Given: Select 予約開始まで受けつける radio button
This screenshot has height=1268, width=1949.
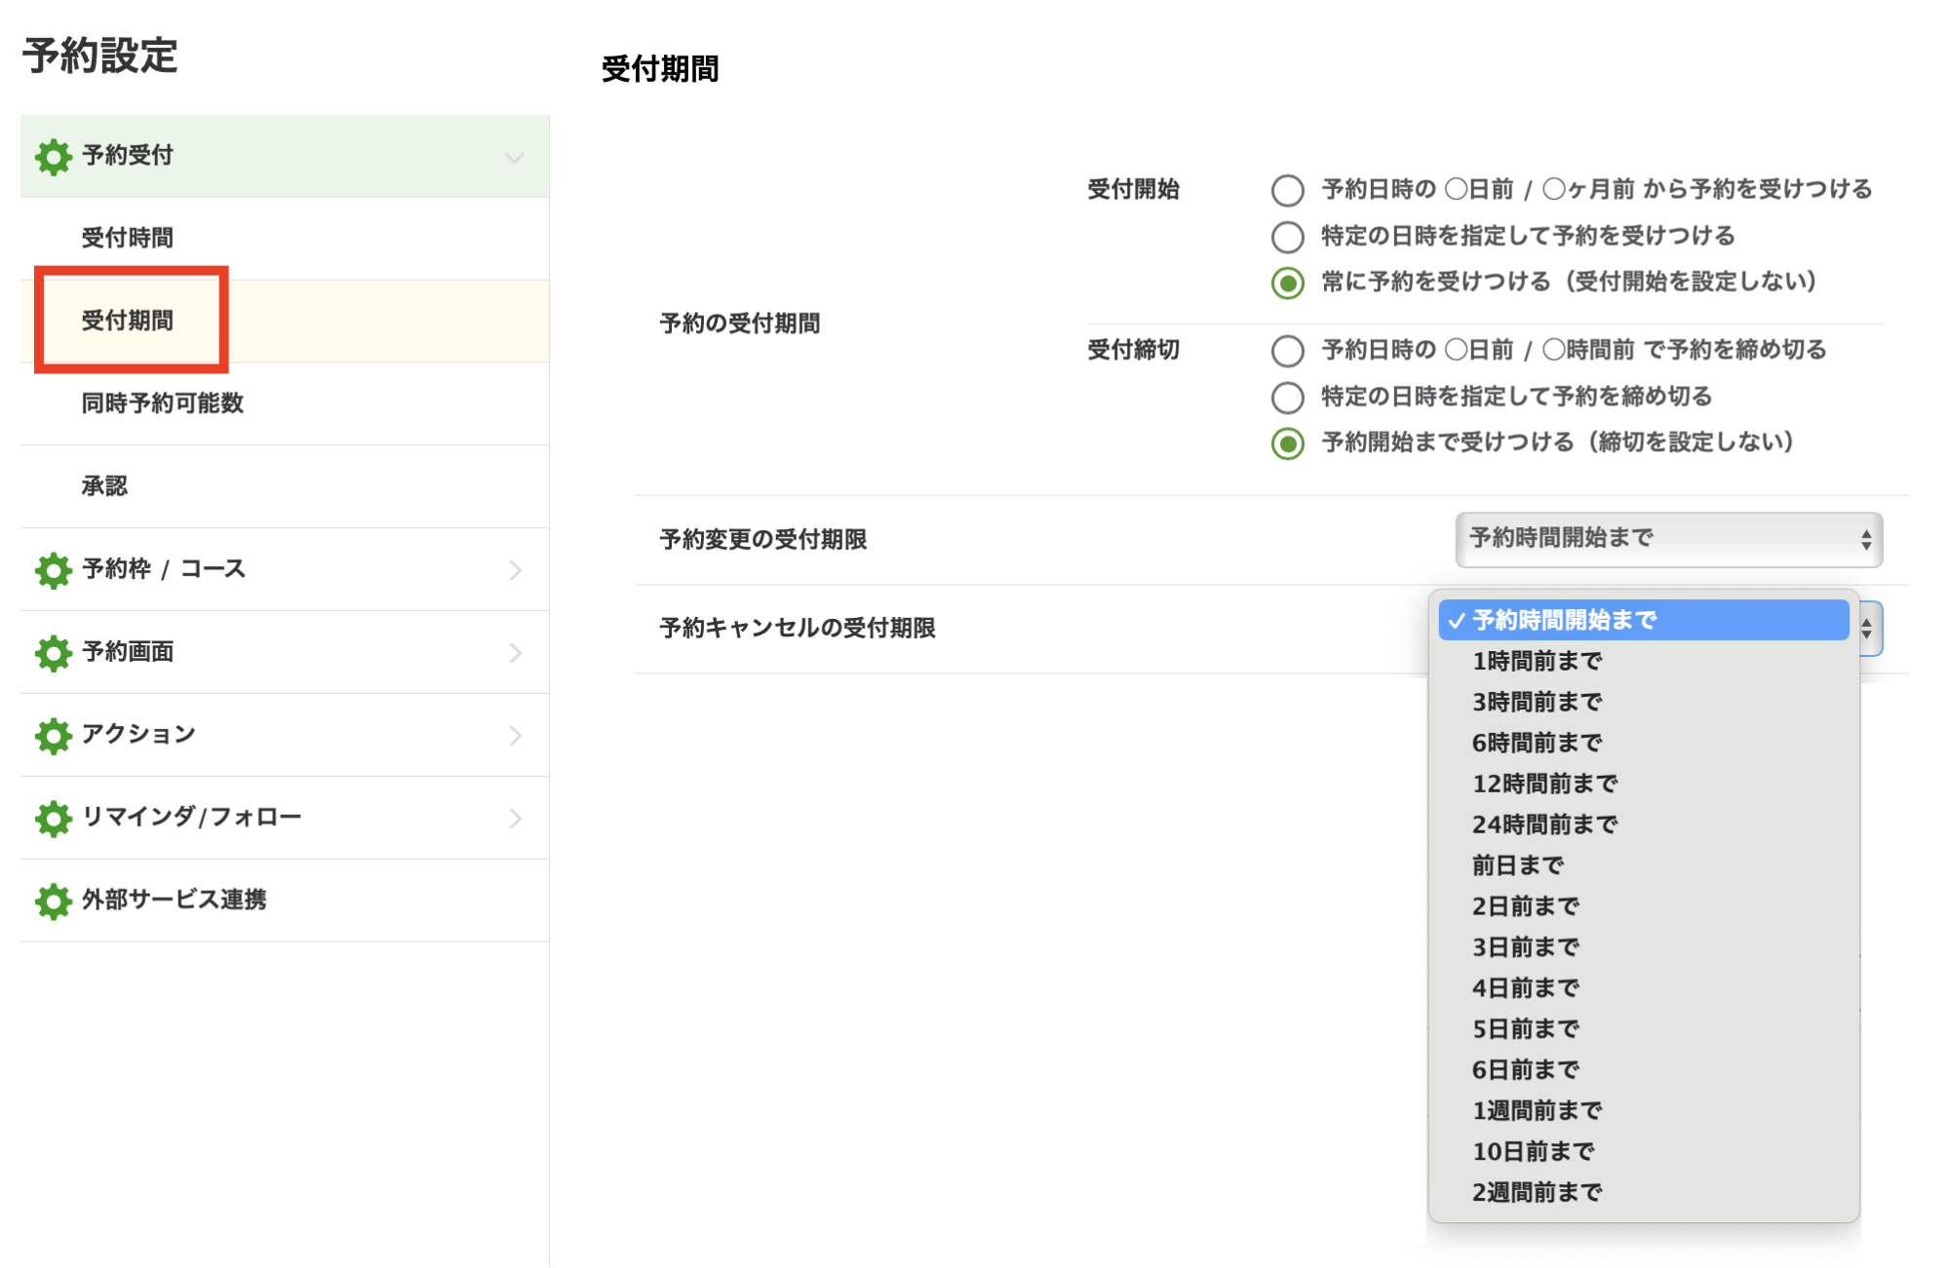Looking at the screenshot, I should 1287,444.
